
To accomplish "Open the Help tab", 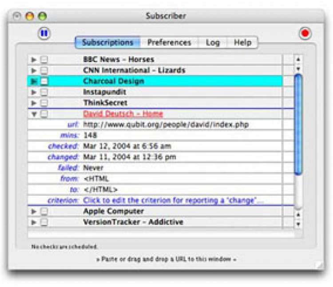I will [242, 43].
